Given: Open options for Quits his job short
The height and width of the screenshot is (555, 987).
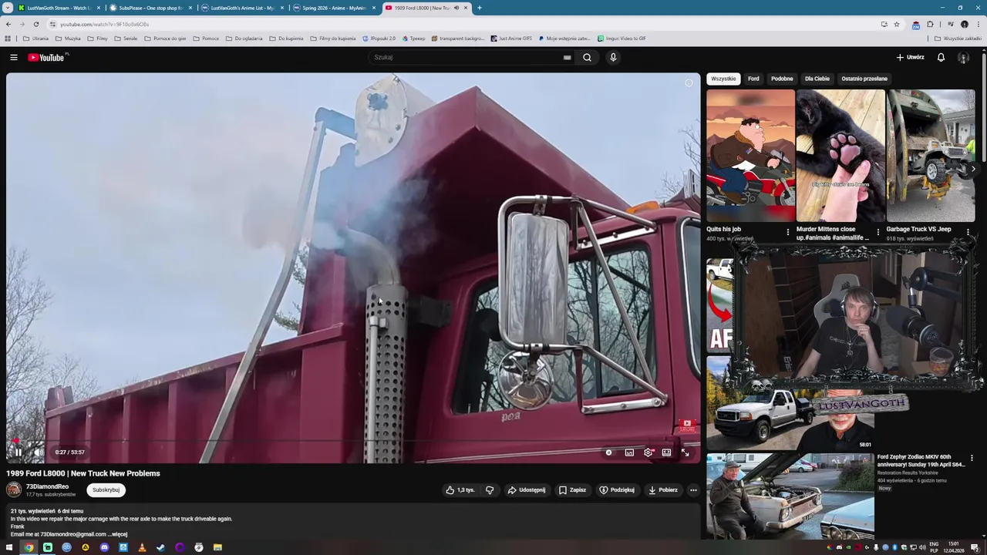Looking at the screenshot, I should 788,231.
